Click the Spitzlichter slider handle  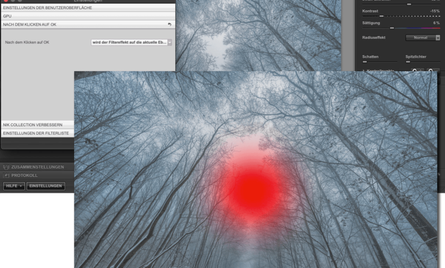coord(408,62)
